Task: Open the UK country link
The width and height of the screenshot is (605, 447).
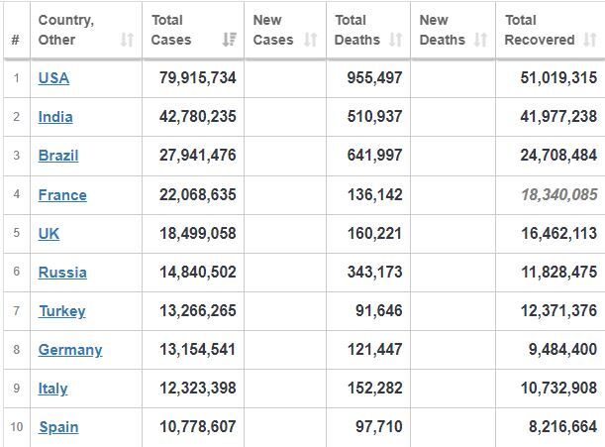Action: click(x=49, y=233)
